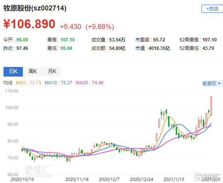Click the dropdown arrow beside 前复权
The height and width of the screenshot is (183, 223).
[x=219, y=84]
